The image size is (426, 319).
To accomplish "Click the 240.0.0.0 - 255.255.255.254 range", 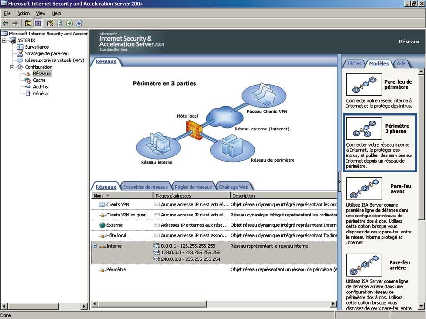I will [191, 259].
